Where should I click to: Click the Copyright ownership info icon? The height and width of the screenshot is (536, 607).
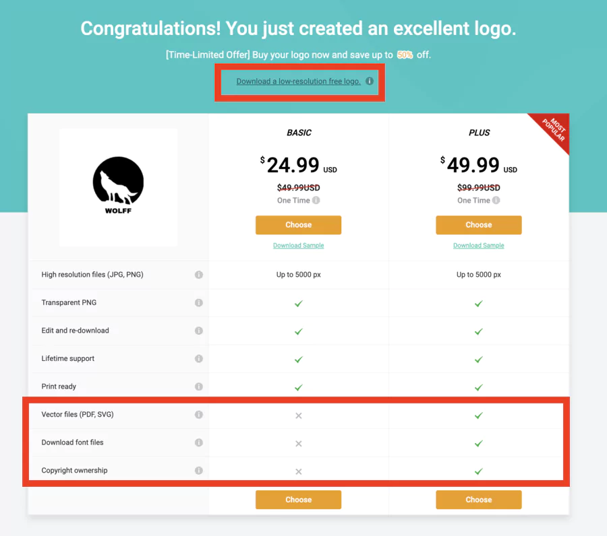[x=198, y=471]
